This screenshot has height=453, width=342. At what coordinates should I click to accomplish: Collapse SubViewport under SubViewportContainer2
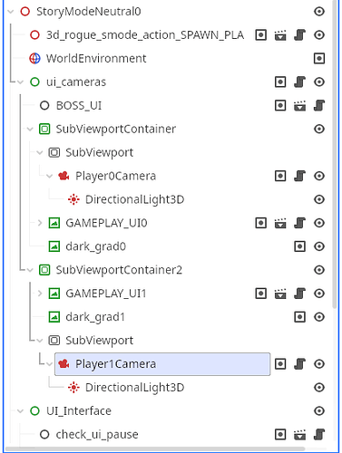40,341
